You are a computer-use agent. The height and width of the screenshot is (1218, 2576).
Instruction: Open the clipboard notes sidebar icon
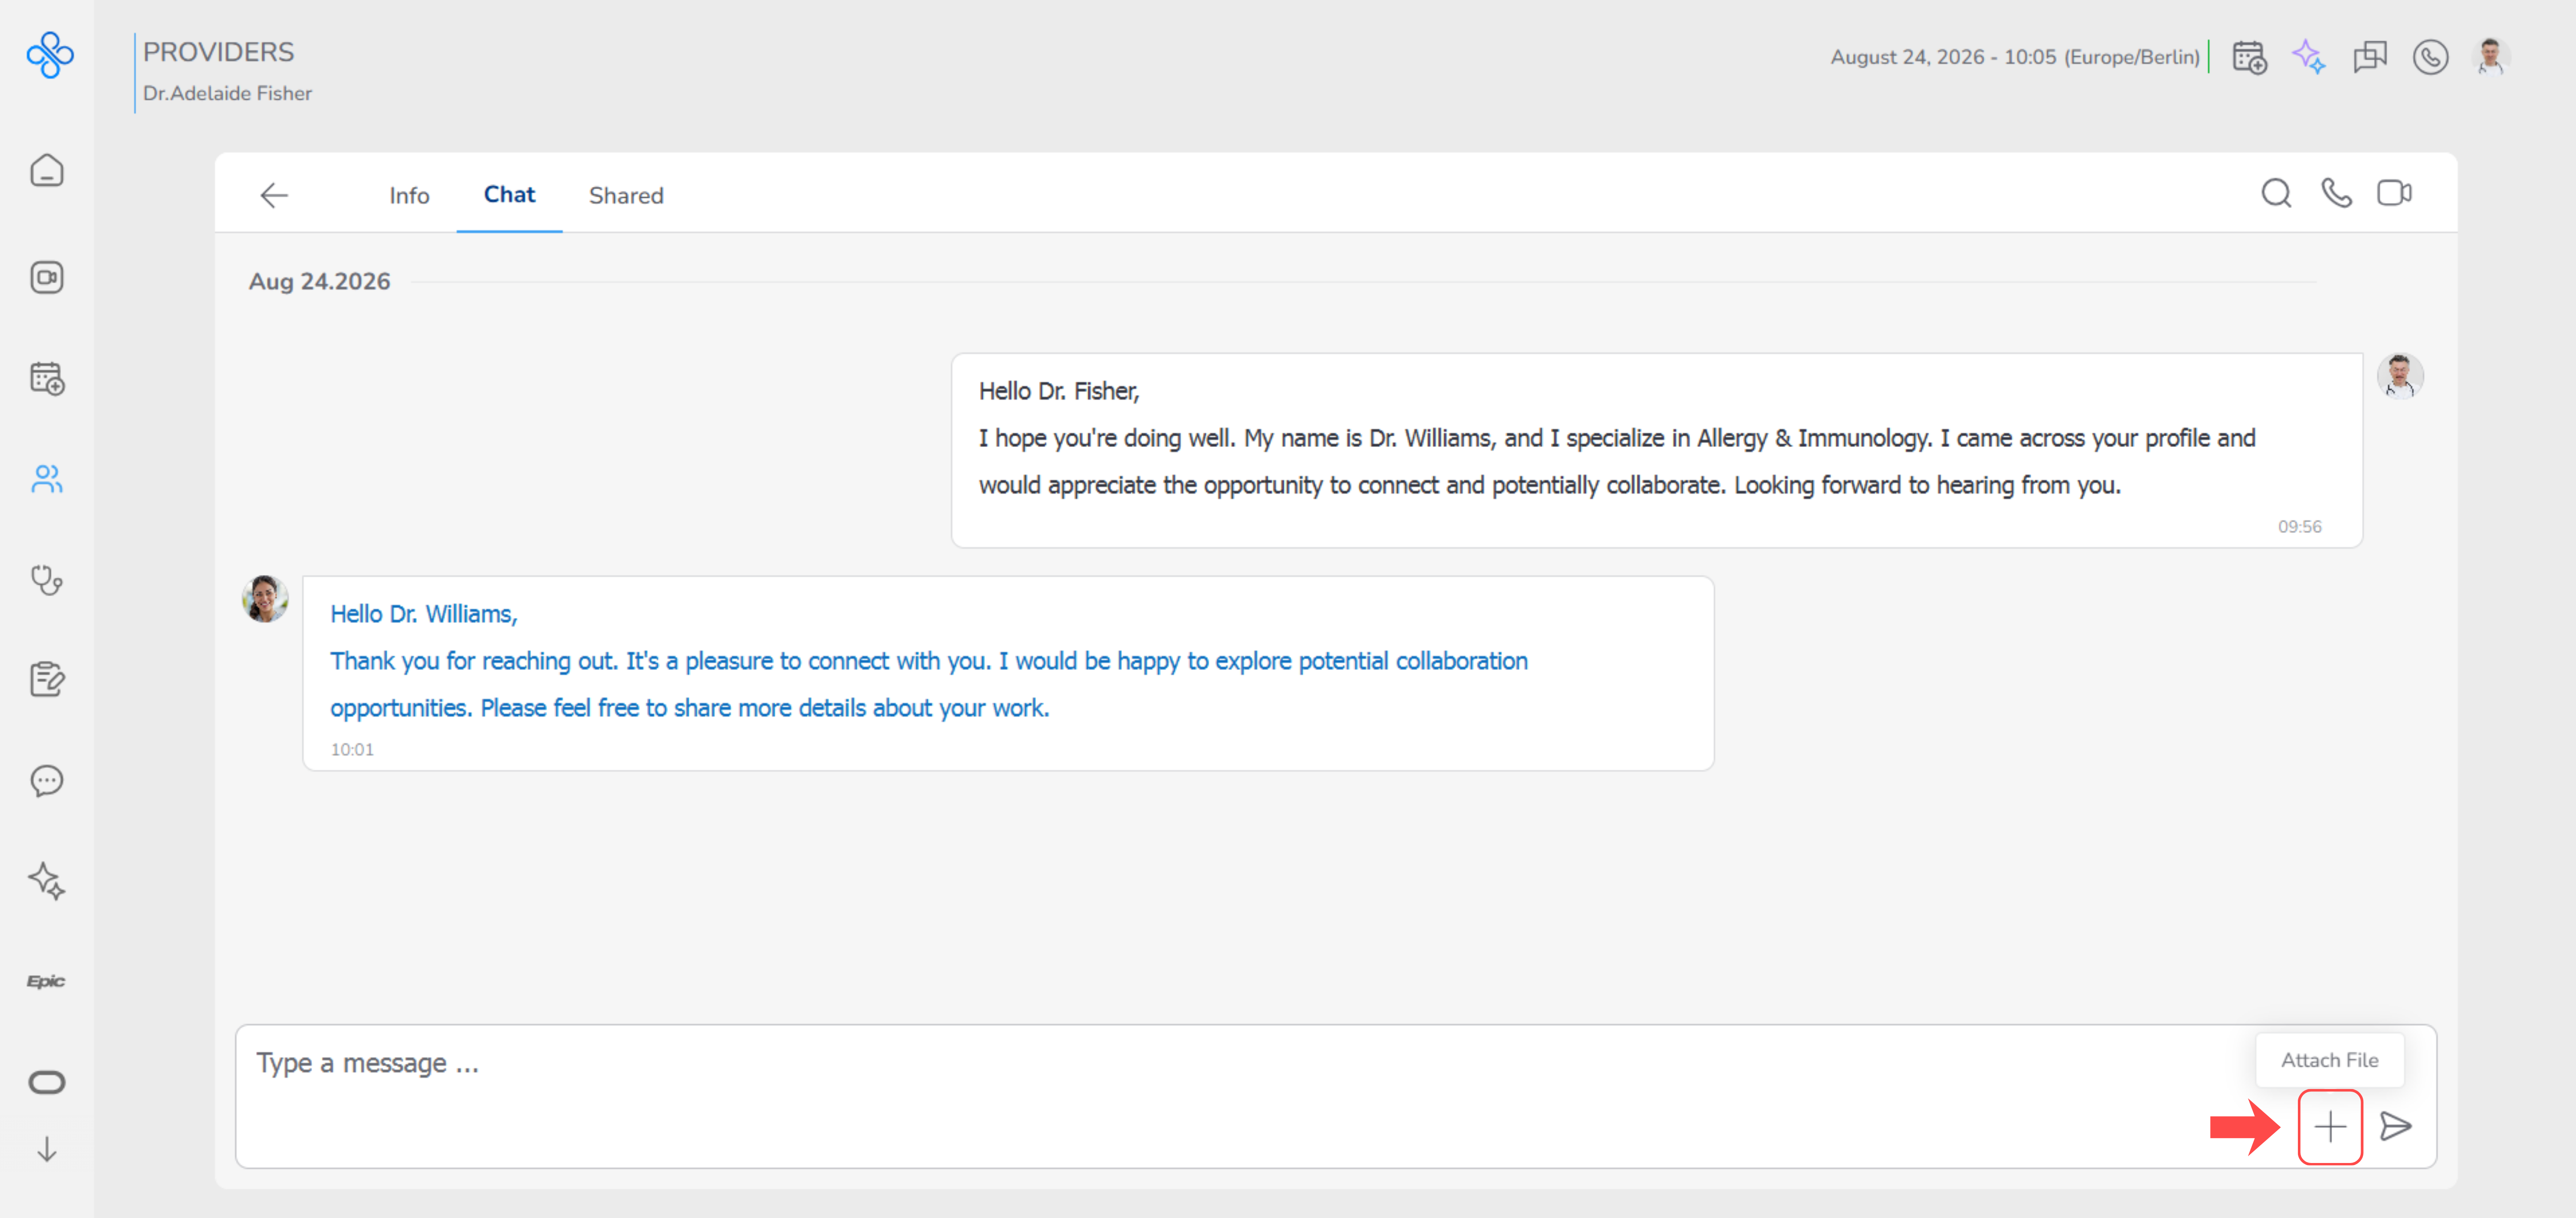coord(47,679)
